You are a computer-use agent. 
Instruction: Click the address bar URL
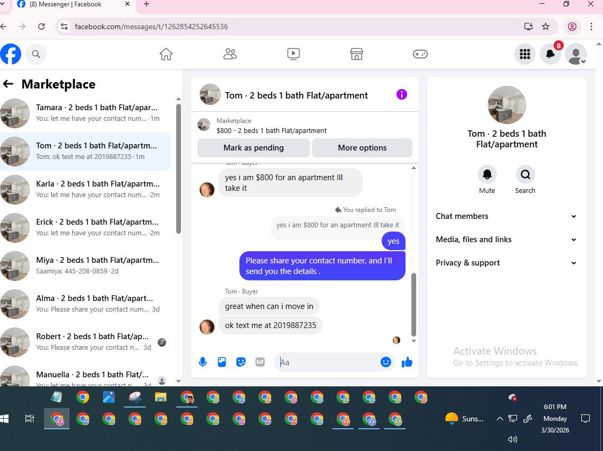tap(151, 26)
